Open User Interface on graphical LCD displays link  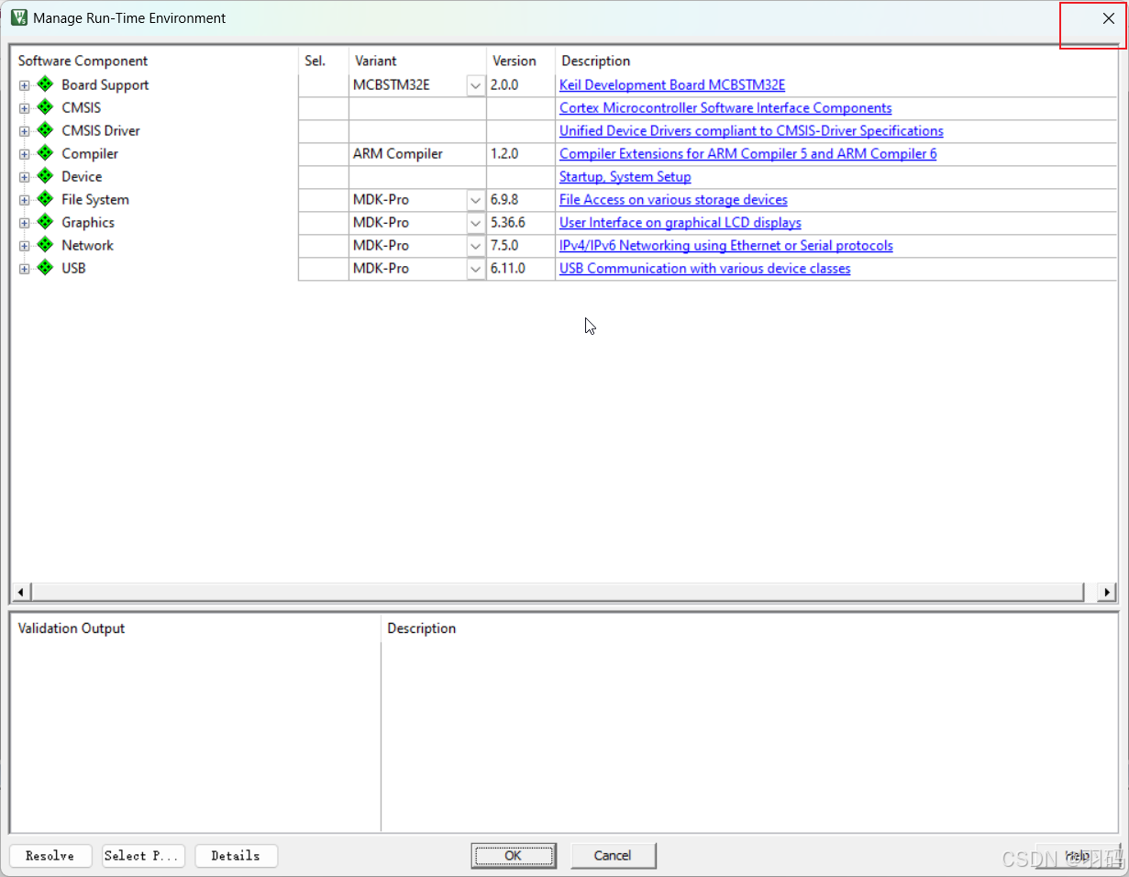pyautogui.click(x=681, y=222)
